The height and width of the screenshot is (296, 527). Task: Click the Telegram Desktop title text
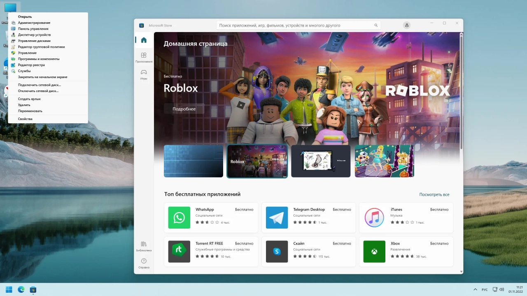[x=309, y=209]
